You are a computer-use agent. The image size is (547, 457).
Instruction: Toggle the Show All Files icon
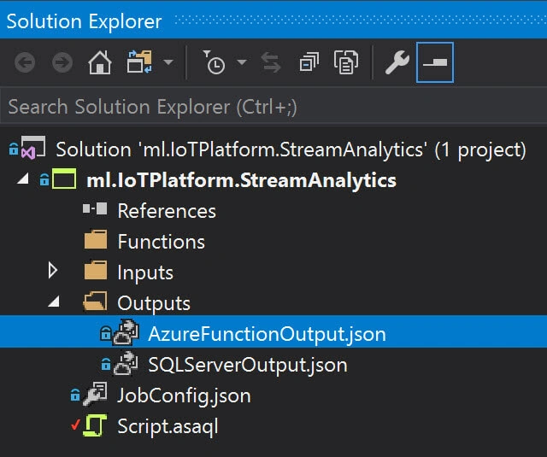click(x=346, y=62)
